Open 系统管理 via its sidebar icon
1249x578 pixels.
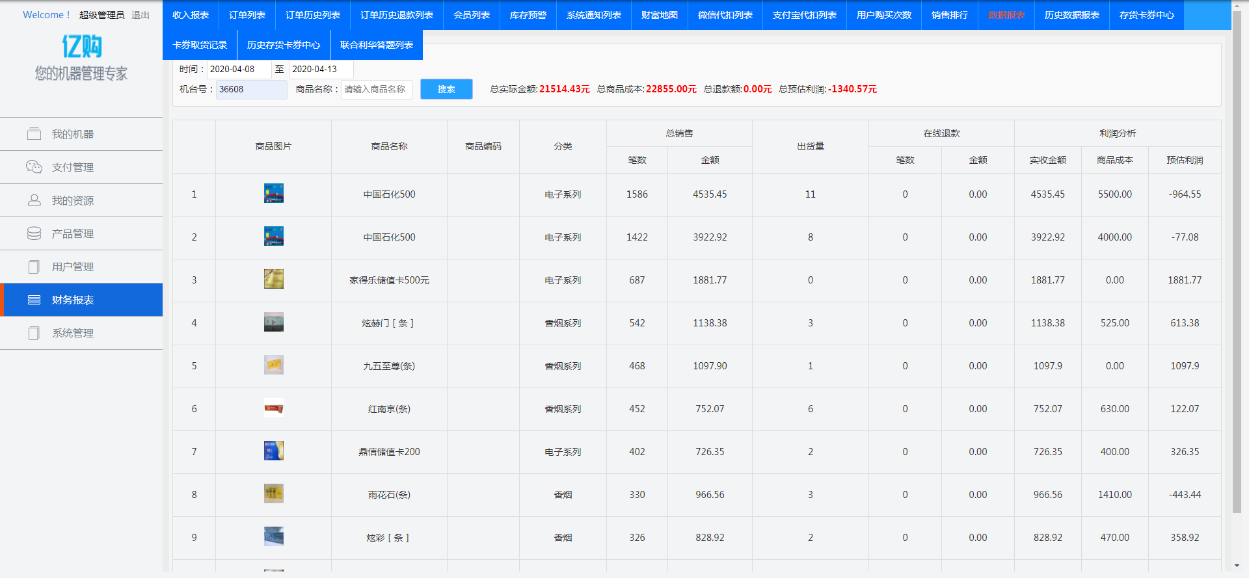pos(34,333)
